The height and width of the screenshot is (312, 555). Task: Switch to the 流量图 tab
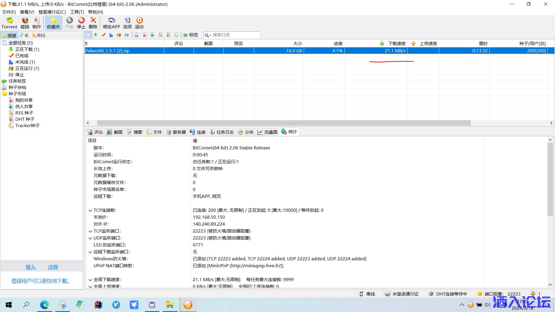tap(268, 132)
